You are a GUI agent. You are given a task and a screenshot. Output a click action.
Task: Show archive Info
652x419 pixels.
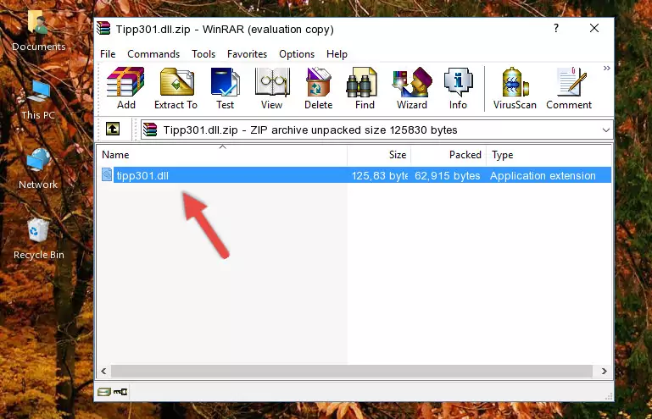click(458, 88)
